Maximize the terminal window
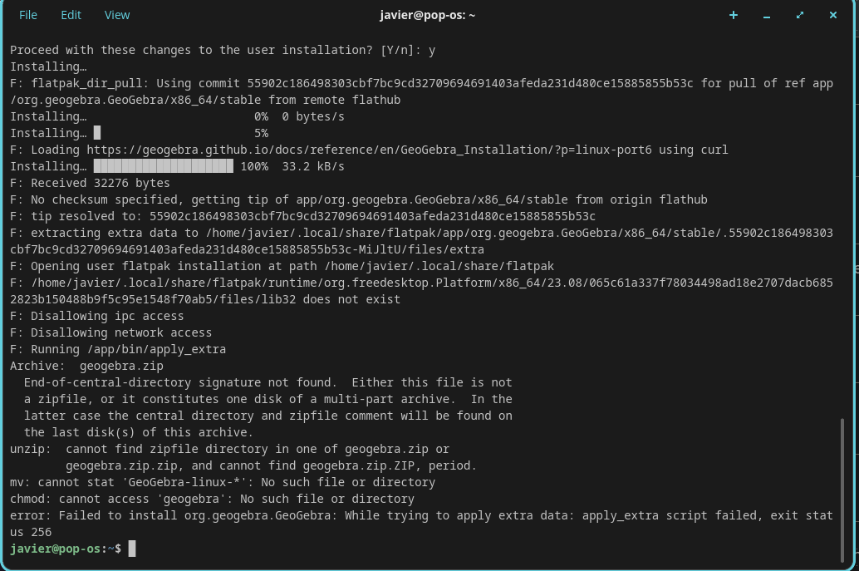 pos(800,15)
